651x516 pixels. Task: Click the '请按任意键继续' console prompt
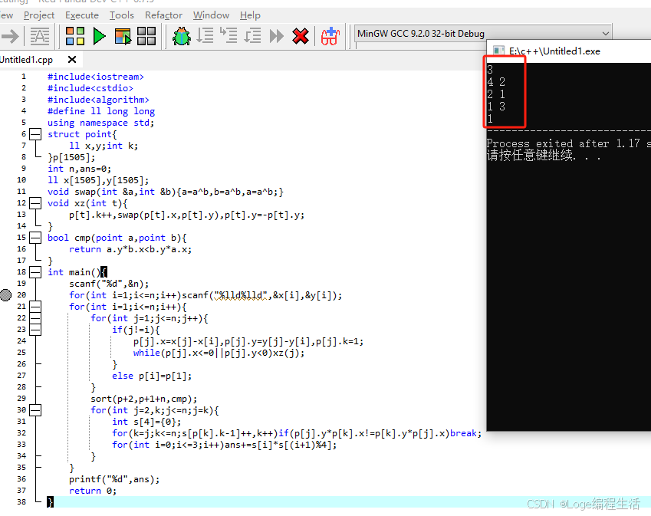coord(529,156)
